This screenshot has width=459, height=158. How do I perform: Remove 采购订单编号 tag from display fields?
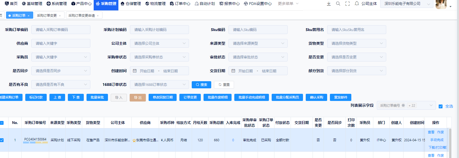tap(403, 105)
